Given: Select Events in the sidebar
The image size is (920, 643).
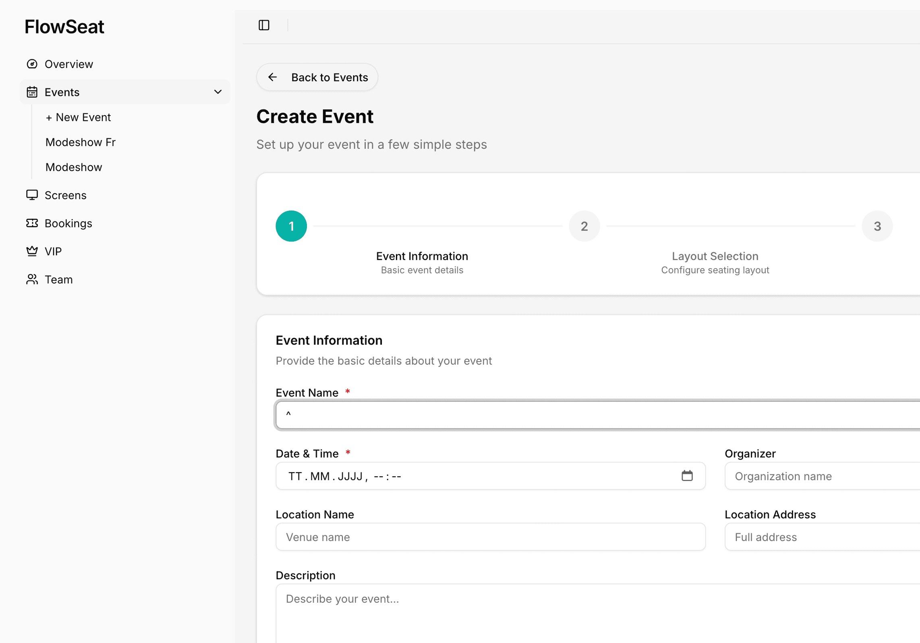Looking at the screenshot, I should coord(125,92).
